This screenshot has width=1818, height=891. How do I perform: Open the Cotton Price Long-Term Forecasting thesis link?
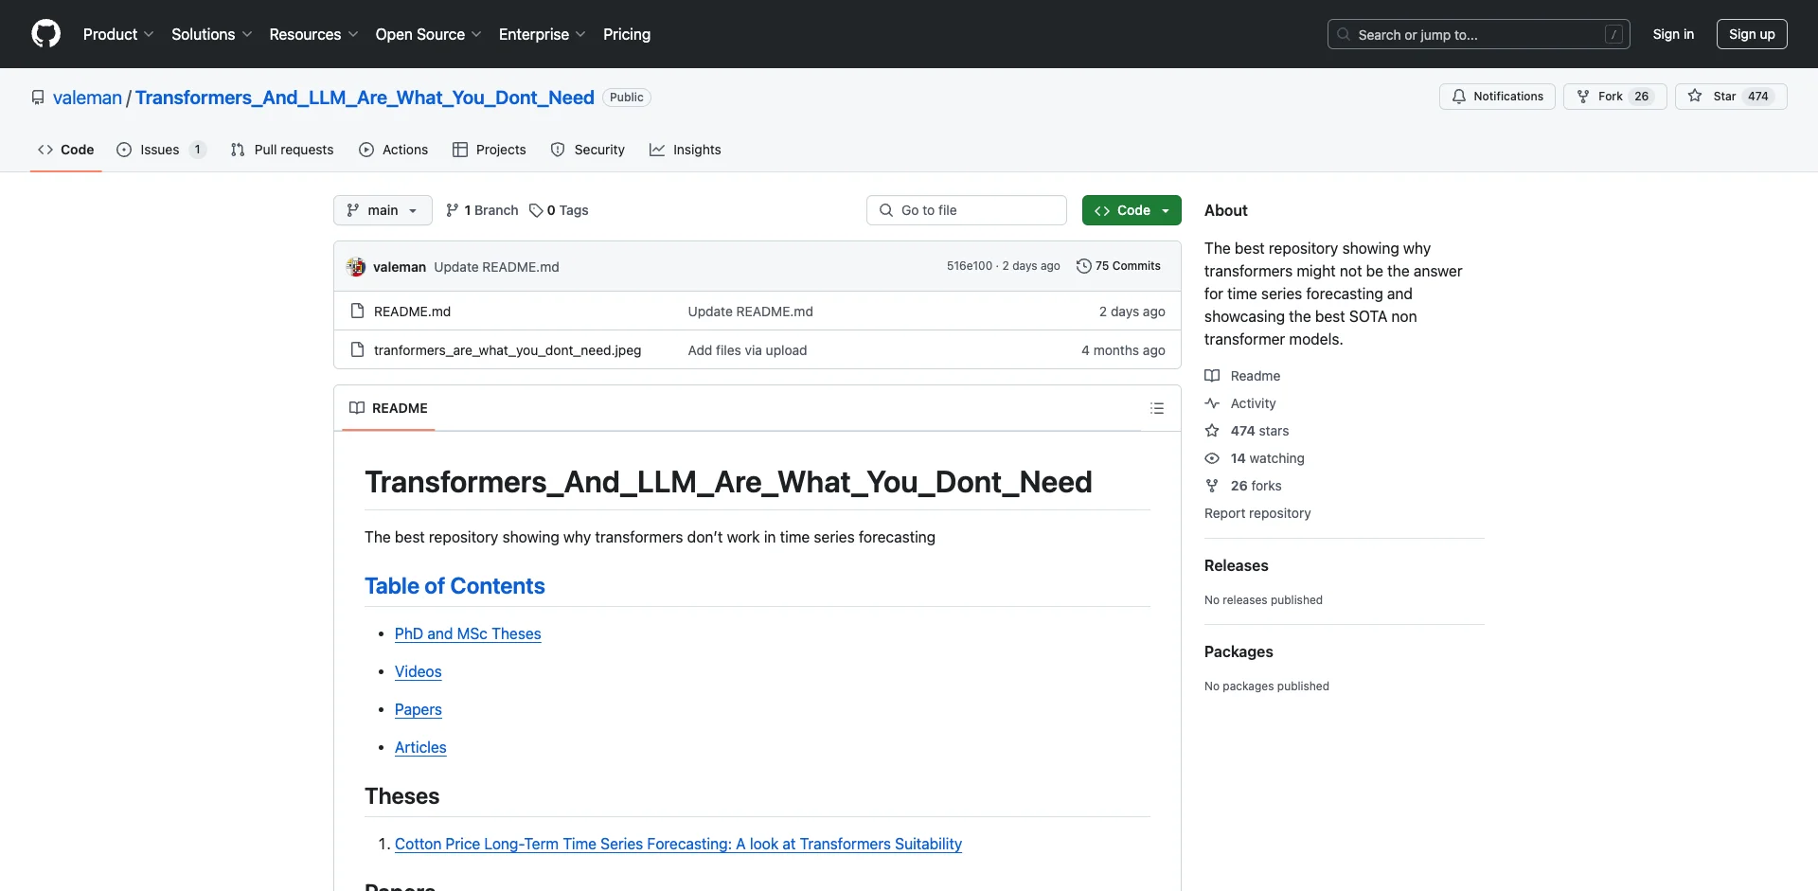coord(678,844)
